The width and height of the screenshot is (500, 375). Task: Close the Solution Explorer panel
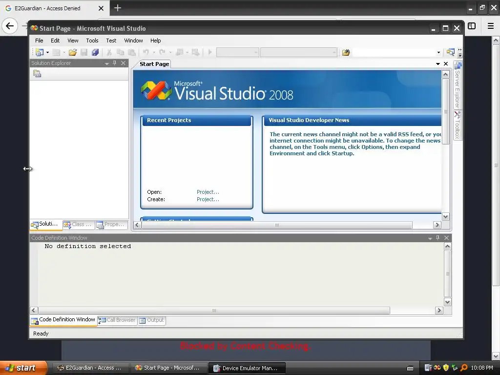[123, 63]
